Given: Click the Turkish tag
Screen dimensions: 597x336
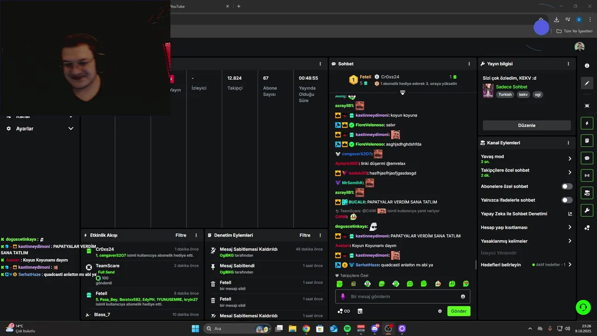Looking at the screenshot, I should point(505,94).
